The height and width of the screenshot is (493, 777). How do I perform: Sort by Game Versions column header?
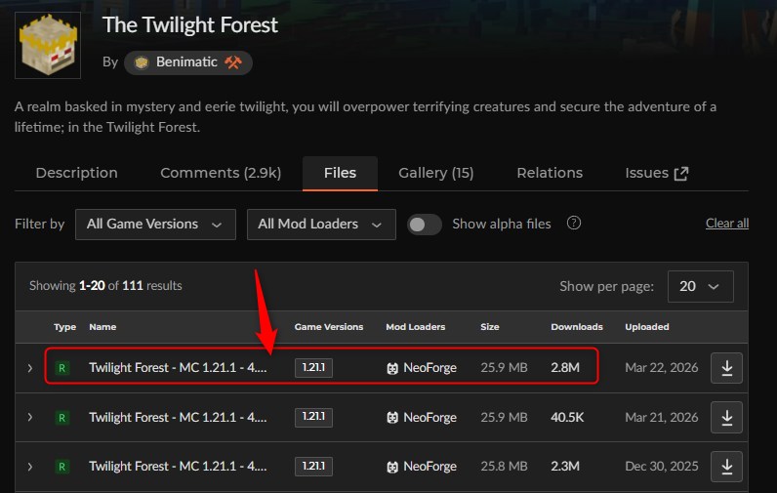(329, 327)
